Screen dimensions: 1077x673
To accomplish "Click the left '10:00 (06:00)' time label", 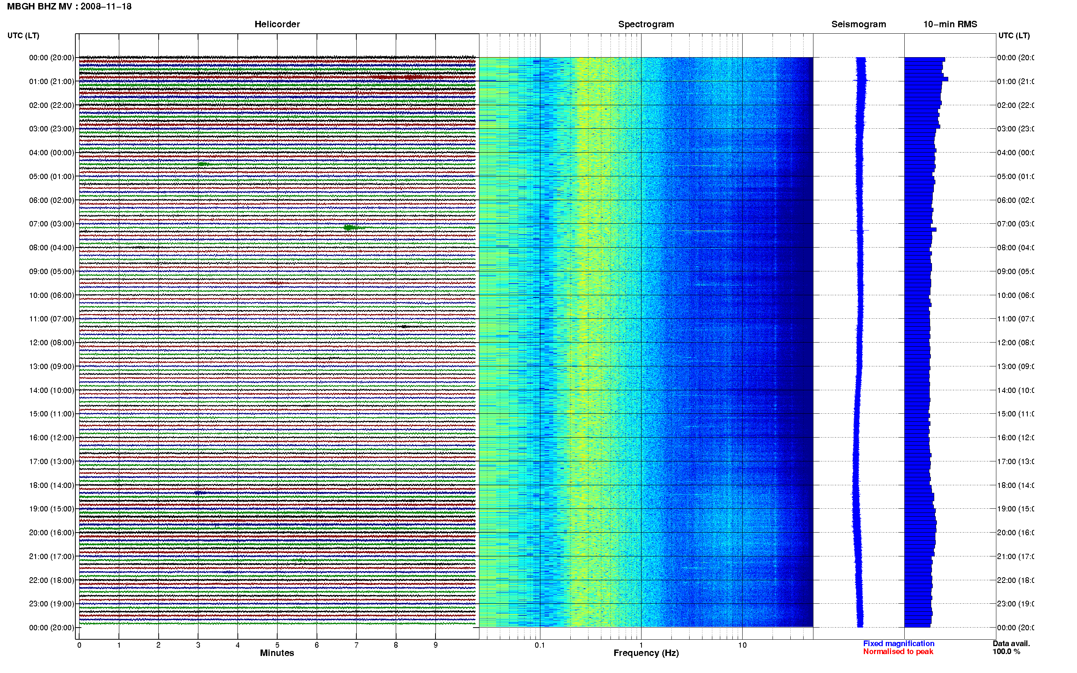I will (x=52, y=295).
